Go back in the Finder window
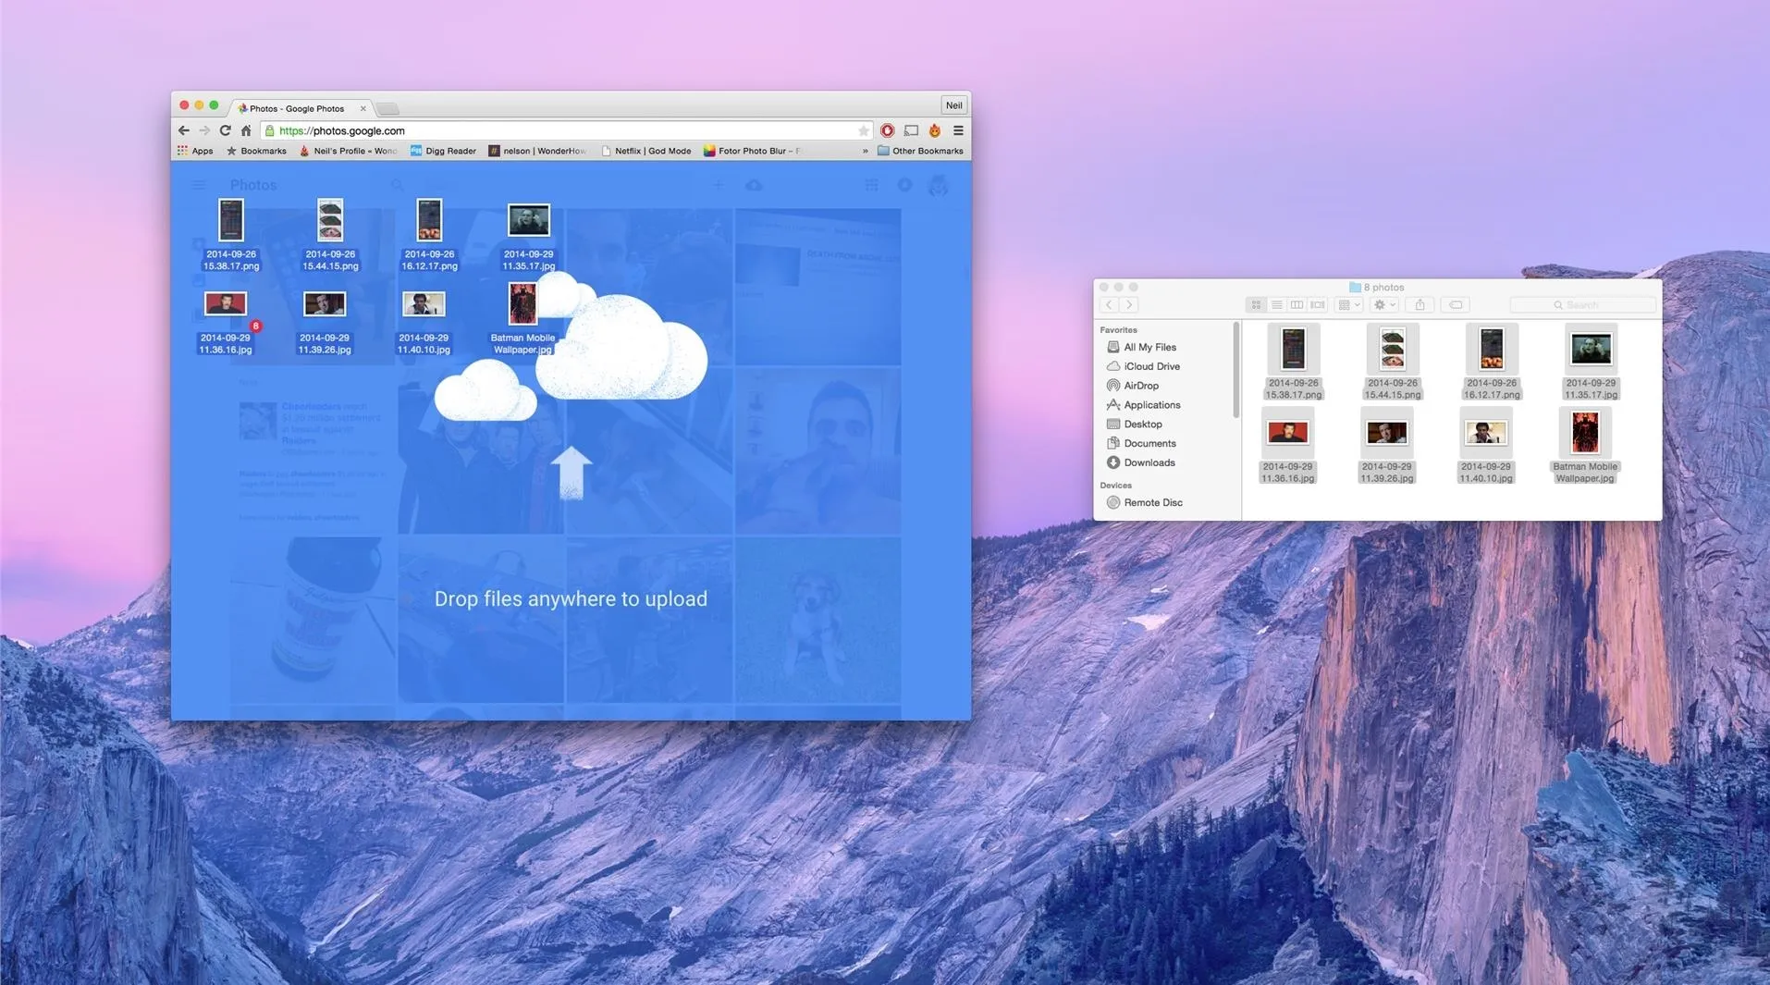 [1110, 304]
